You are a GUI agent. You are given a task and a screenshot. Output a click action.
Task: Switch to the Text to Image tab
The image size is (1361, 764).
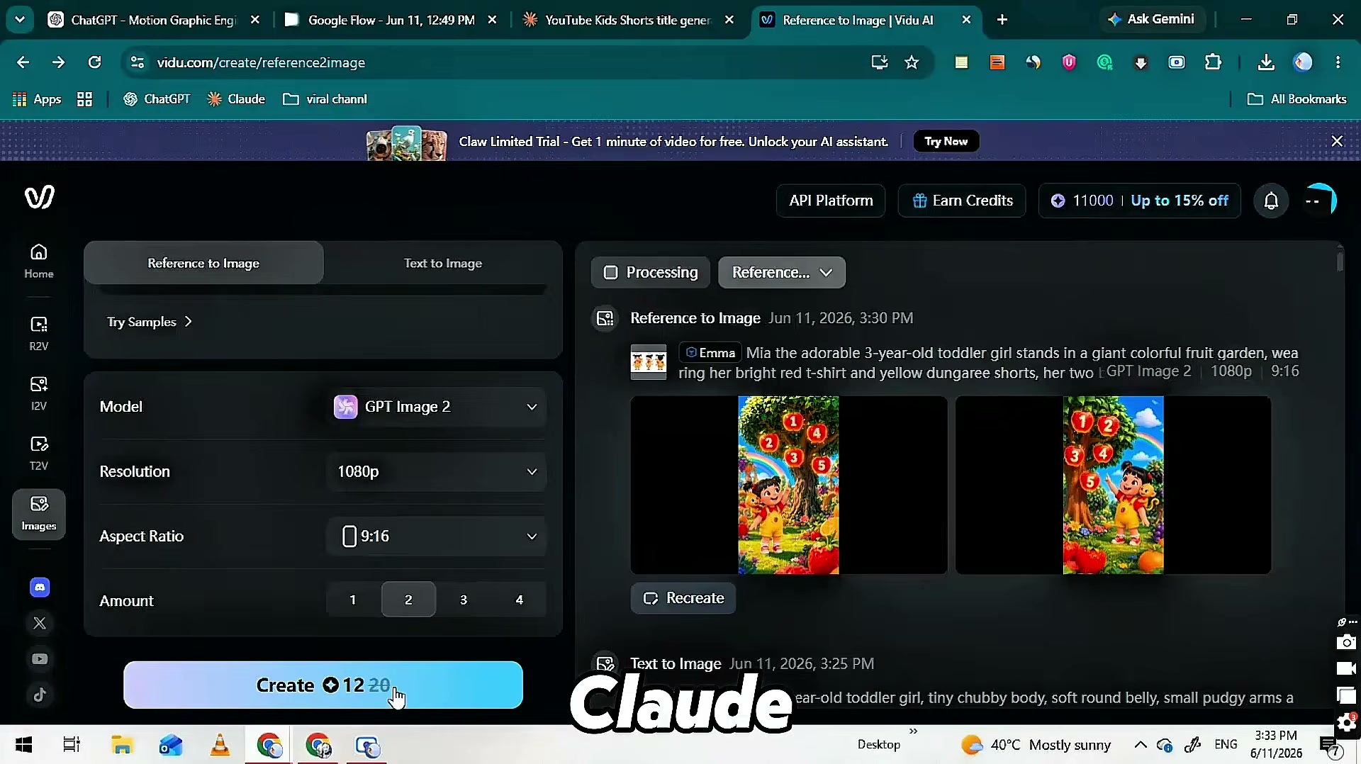(x=443, y=263)
